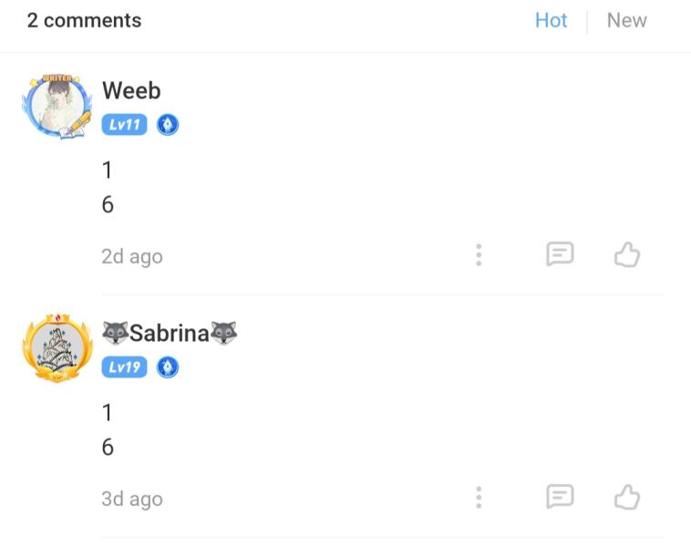Click Weeb's Lv11 level badge
The width and height of the screenshot is (691, 547).
click(124, 125)
